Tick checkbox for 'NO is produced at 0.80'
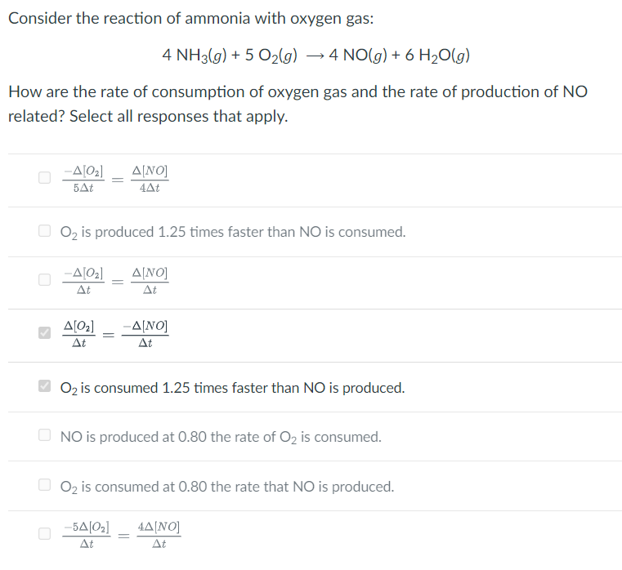 [45, 437]
